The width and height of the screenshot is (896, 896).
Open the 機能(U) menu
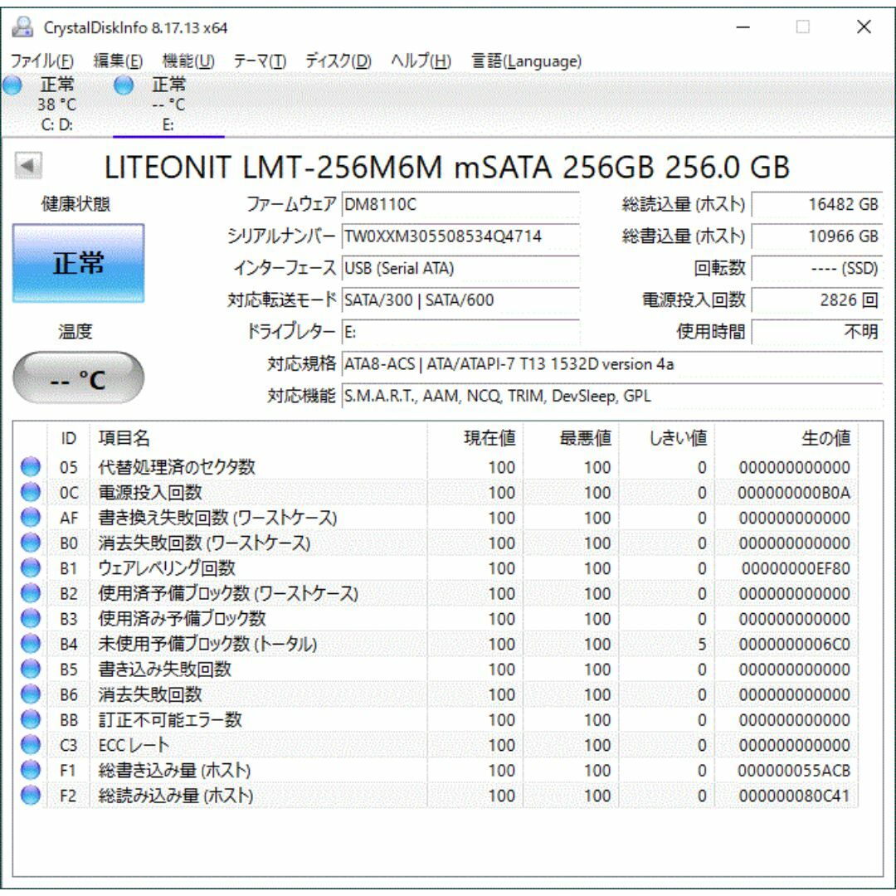tap(188, 61)
